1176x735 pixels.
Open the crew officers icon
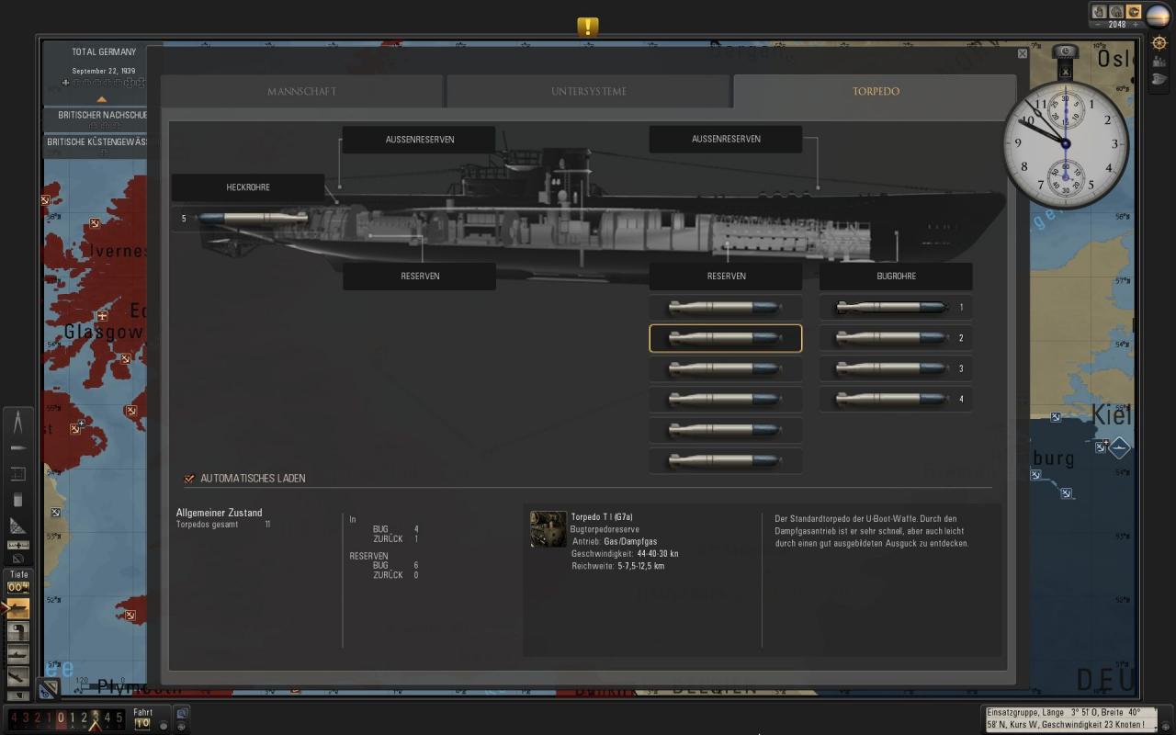pos(1159,62)
